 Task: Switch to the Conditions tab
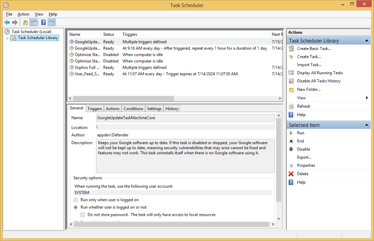133,109
